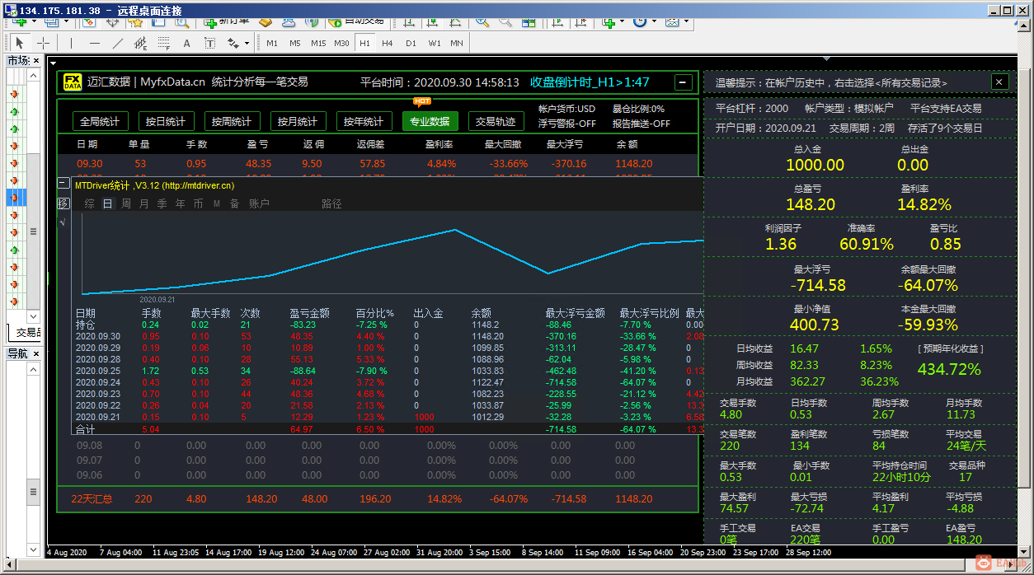Viewport: 1034px width, 575px height.
Task: Open the 按年统计 tab
Action: 364,121
